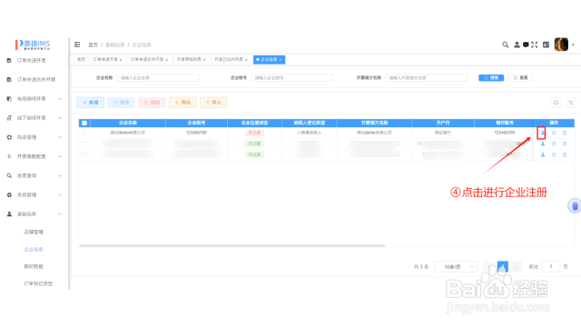Open the header message bubble icon
Image resolution: width=581 pixels, height=327 pixels.
point(526,45)
